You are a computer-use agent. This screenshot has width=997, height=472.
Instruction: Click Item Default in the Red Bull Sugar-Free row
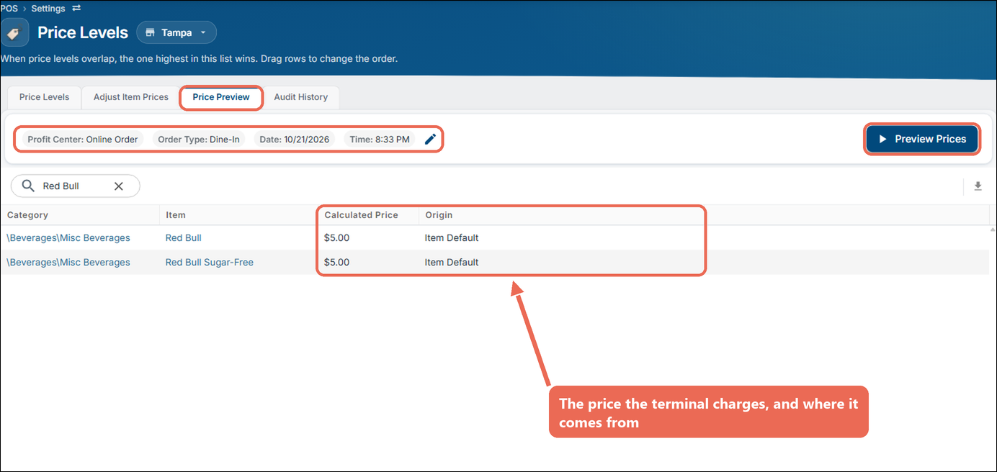click(452, 263)
